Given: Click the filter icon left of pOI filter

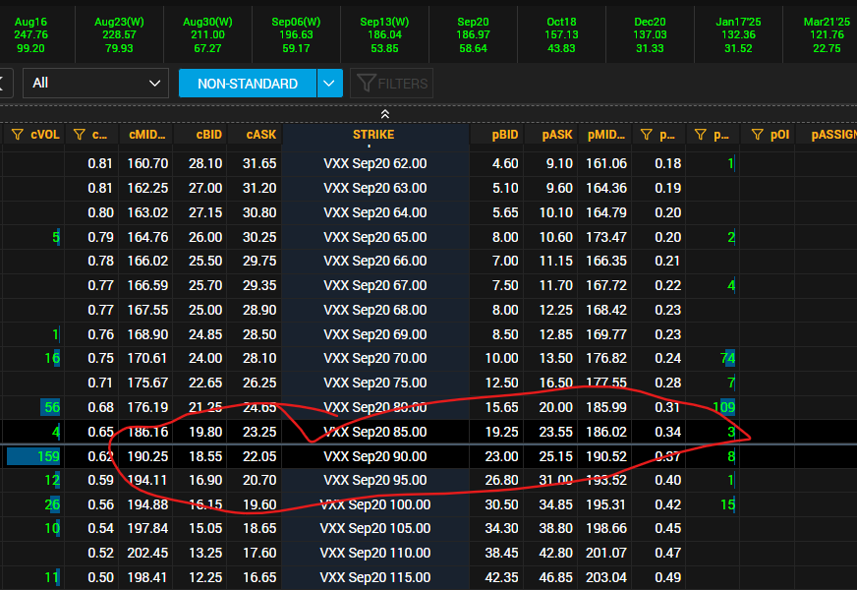Looking at the screenshot, I should [700, 135].
